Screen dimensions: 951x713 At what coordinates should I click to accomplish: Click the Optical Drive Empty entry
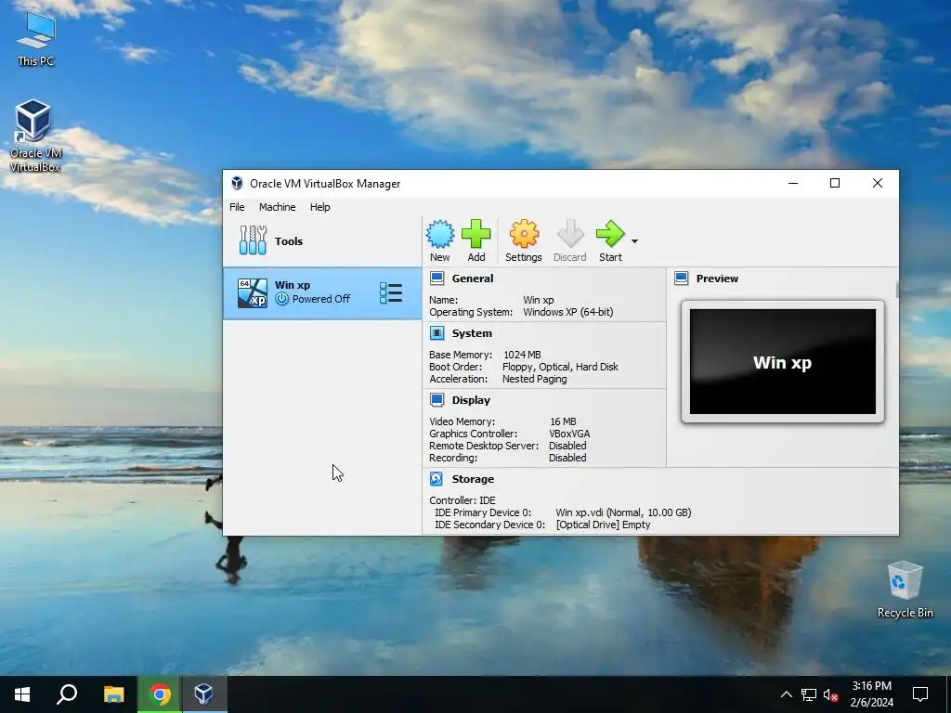(603, 525)
